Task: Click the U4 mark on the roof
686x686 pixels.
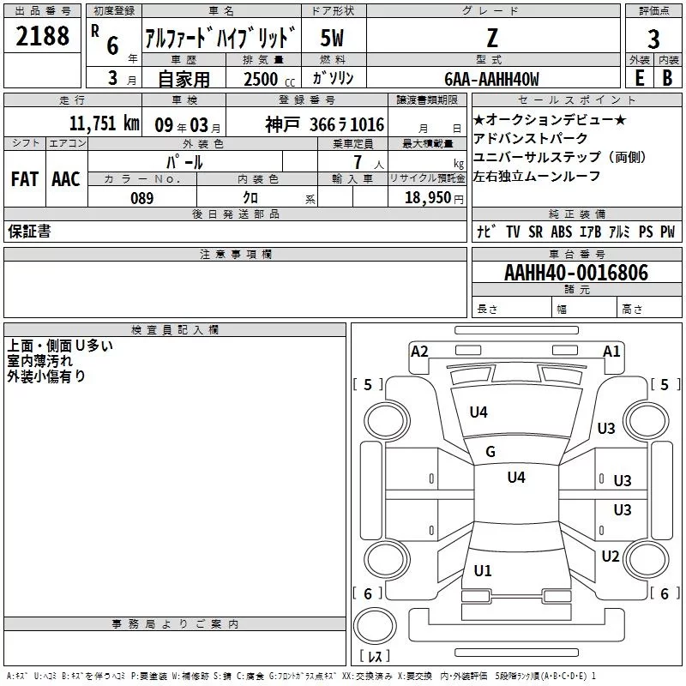Action: [516, 478]
